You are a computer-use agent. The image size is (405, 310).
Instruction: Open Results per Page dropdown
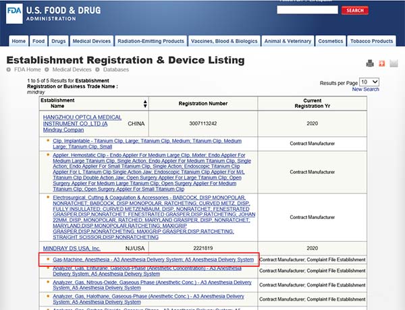tap(371, 82)
